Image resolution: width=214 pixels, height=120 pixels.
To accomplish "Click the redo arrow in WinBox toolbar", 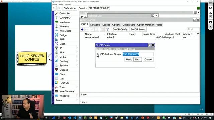I will pyautogui.click(x=59, y=8).
